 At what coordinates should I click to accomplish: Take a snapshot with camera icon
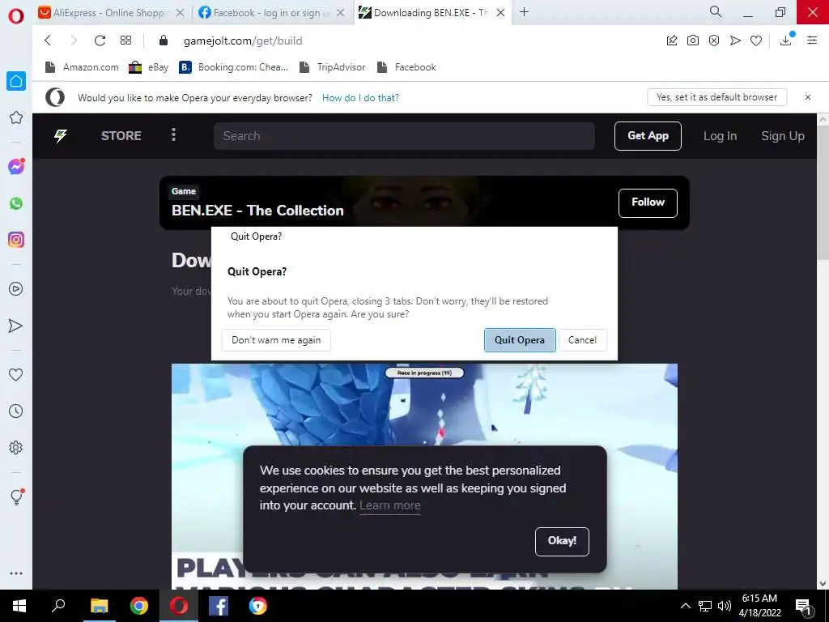click(x=693, y=40)
